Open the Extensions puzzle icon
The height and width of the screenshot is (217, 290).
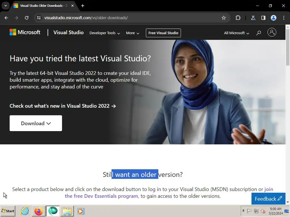238,18
